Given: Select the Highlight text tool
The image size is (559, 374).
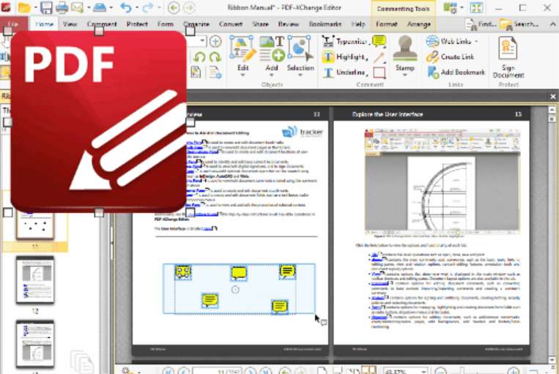Looking at the screenshot, I should (345, 57).
